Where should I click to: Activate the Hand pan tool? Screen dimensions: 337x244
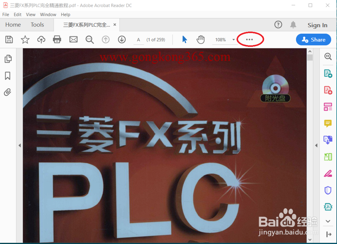coord(201,39)
